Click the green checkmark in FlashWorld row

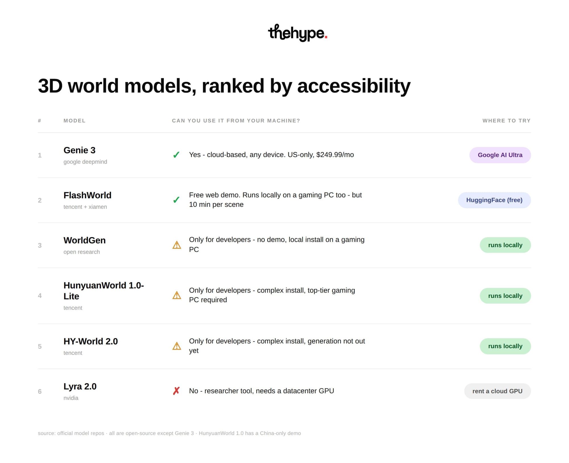(x=176, y=200)
